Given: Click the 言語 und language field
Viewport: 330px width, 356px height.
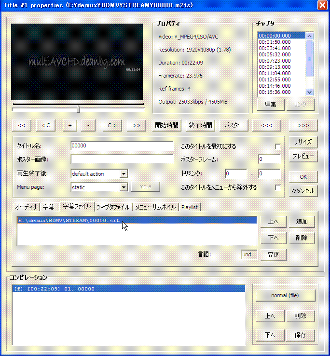Looking at the screenshot, I should pyautogui.click(x=249, y=254).
